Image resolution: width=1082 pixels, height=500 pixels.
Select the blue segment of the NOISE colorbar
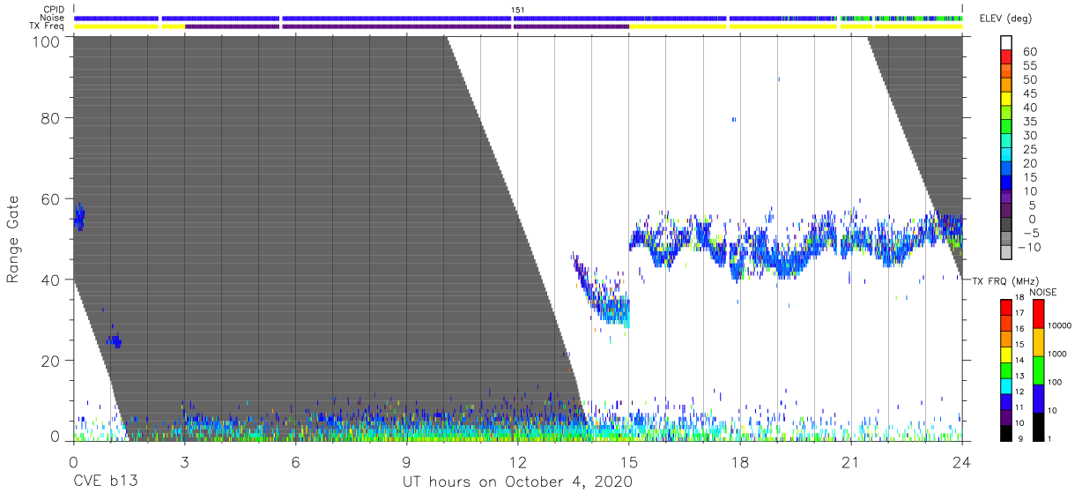coord(1039,398)
